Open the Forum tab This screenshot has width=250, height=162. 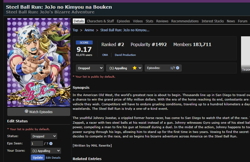coord(242,21)
